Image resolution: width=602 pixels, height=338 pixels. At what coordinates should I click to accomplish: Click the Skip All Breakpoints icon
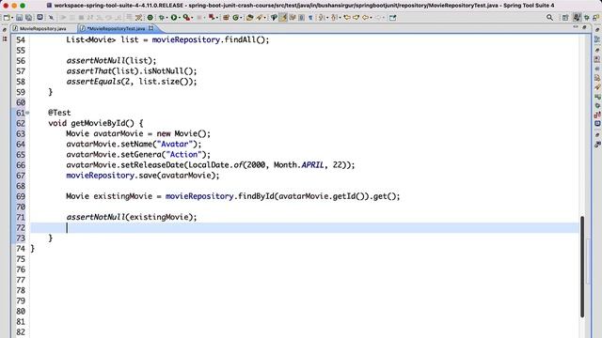51,18
